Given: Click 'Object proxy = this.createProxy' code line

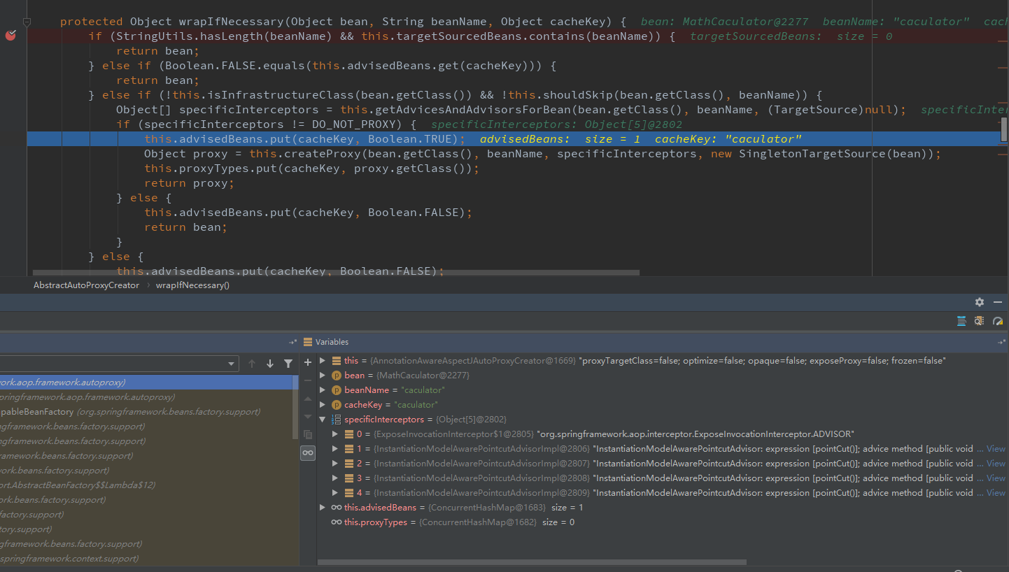Looking at the screenshot, I should point(542,154).
